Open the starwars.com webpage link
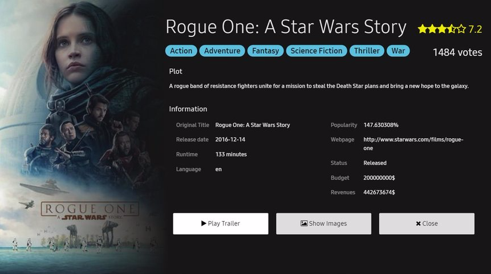Image resolution: width=491 pixels, height=274 pixels. [x=413, y=143]
